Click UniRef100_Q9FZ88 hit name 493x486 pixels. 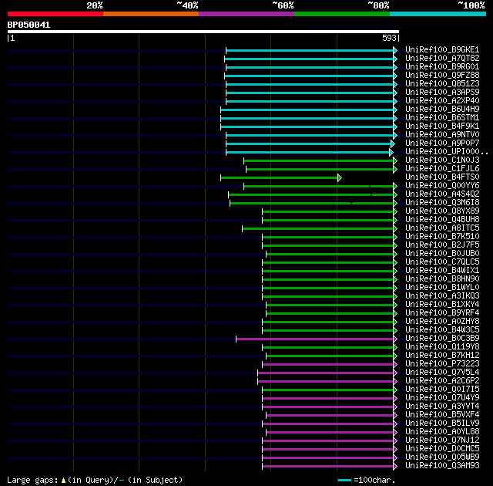[x=442, y=76]
